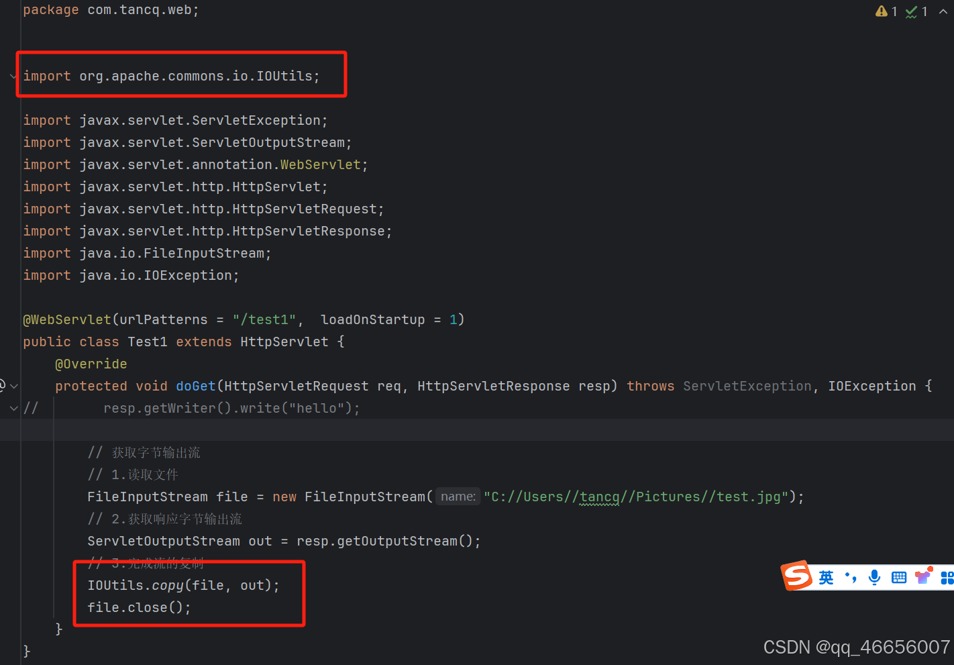Click resp.getOutputStream() call
Screen dimensions: 954x665
click(x=385, y=541)
